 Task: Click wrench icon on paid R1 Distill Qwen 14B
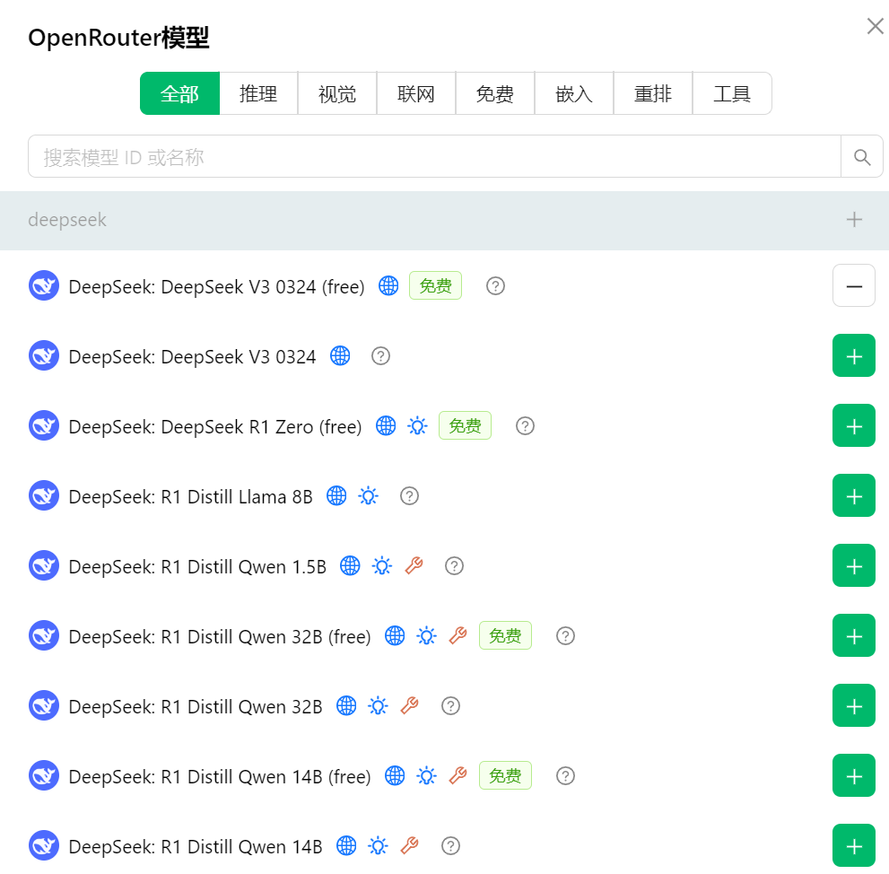pyautogui.click(x=410, y=846)
